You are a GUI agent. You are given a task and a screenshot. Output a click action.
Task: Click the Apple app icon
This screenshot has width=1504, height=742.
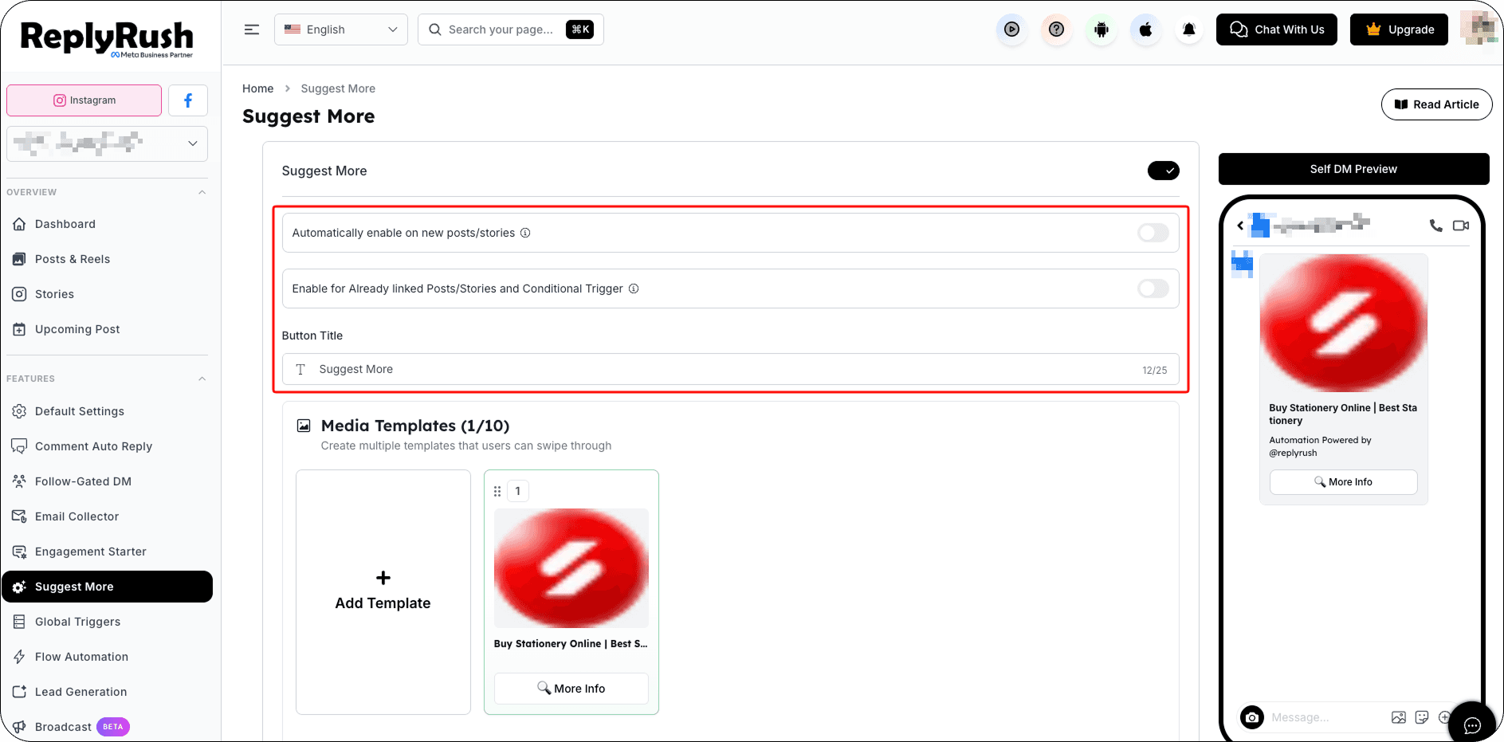coord(1145,29)
